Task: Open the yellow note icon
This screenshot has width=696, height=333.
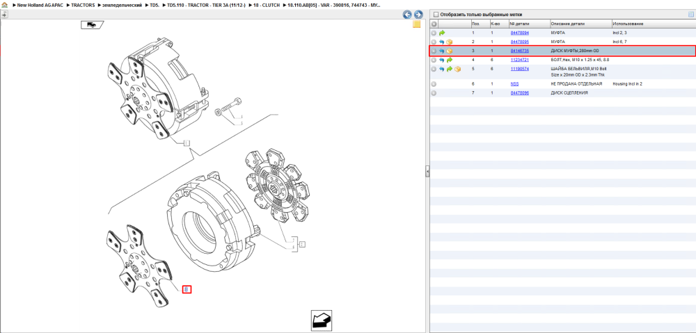Action: [x=416, y=24]
